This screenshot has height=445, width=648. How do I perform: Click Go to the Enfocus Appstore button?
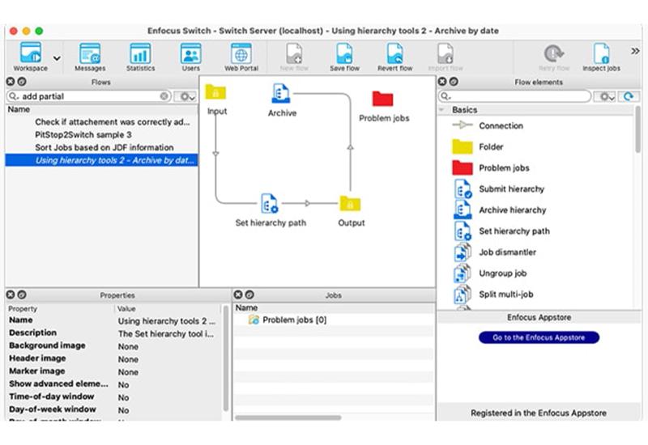(539, 337)
